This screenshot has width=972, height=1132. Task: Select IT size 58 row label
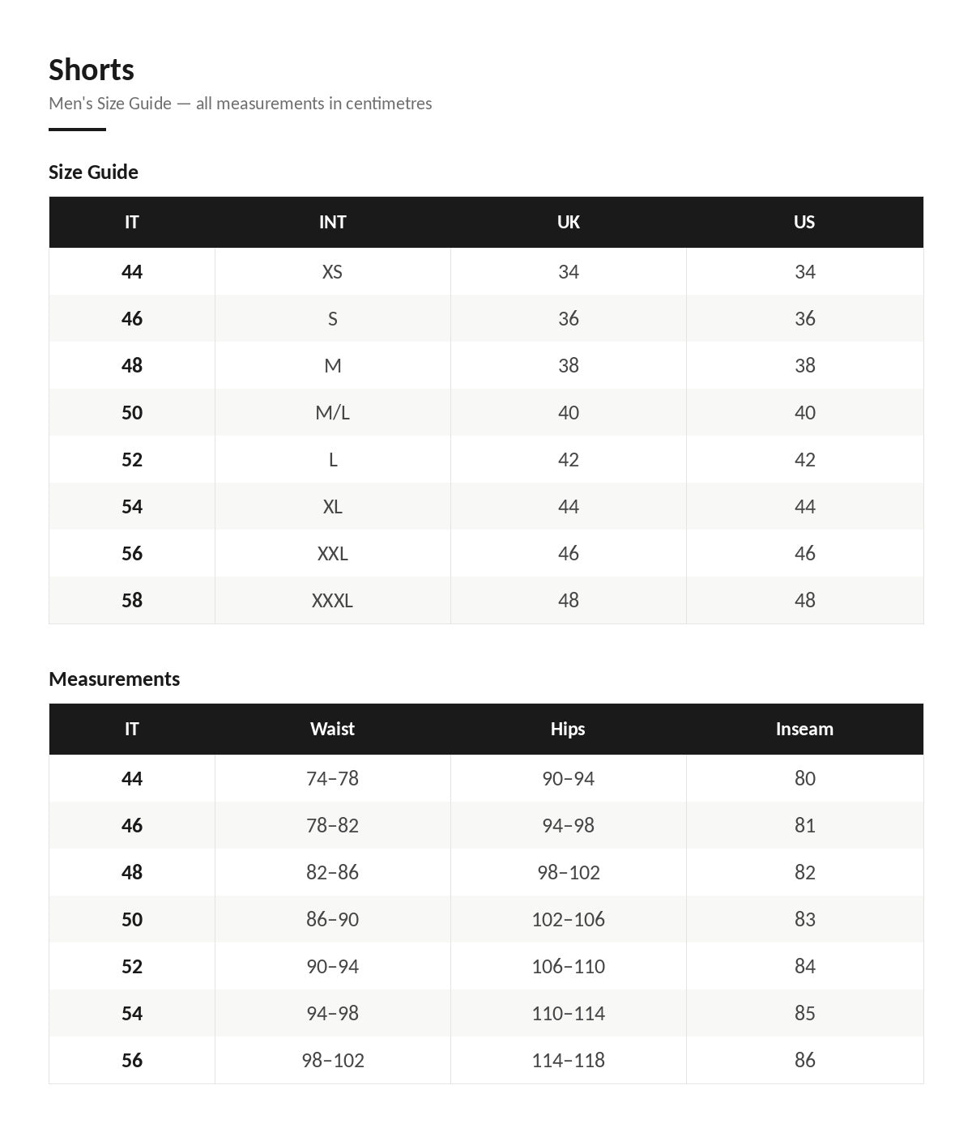click(132, 600)
